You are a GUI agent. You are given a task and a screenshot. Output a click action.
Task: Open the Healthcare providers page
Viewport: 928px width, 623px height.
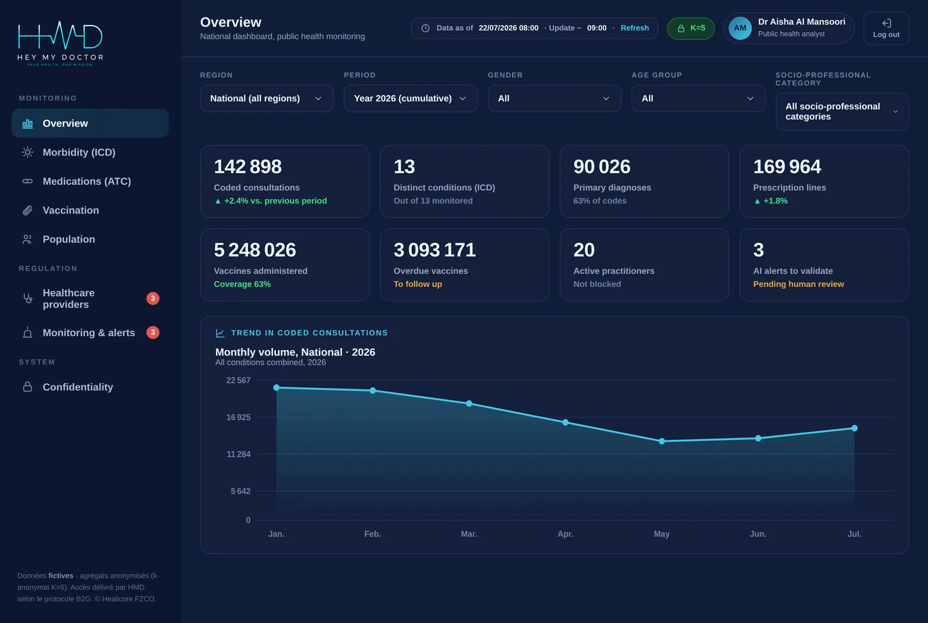pyautogui.click(x=90, y=298)
